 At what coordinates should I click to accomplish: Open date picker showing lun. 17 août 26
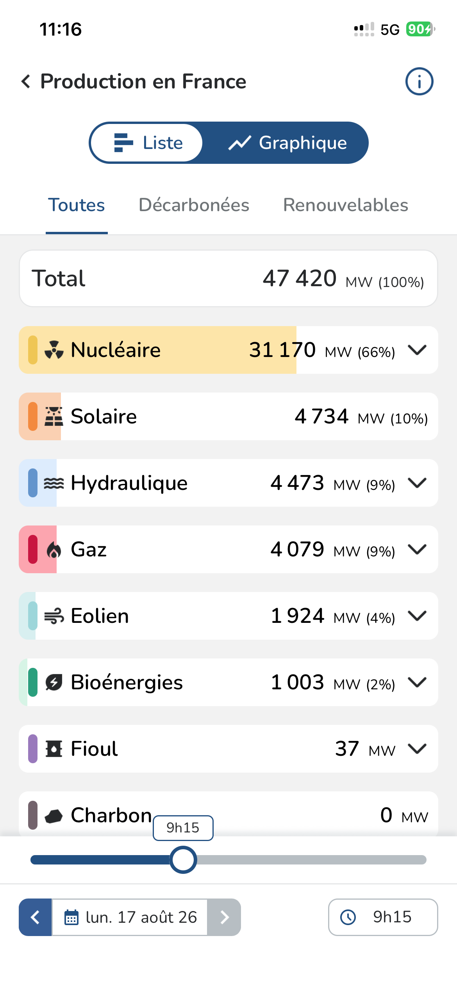click(130, 917)
